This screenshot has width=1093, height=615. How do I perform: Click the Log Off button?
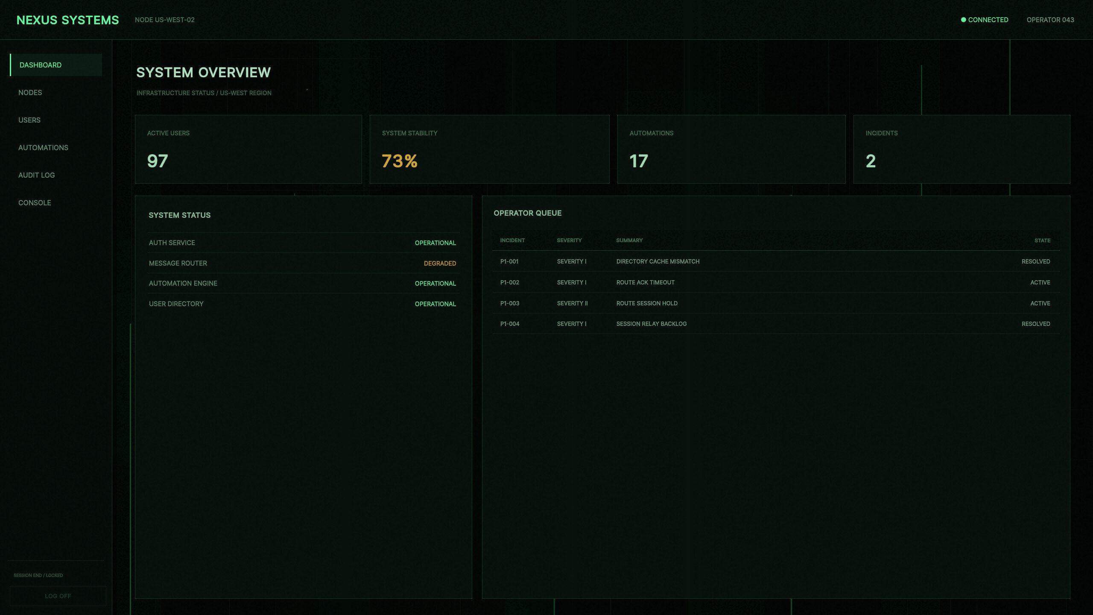click(x=58, y=596)
